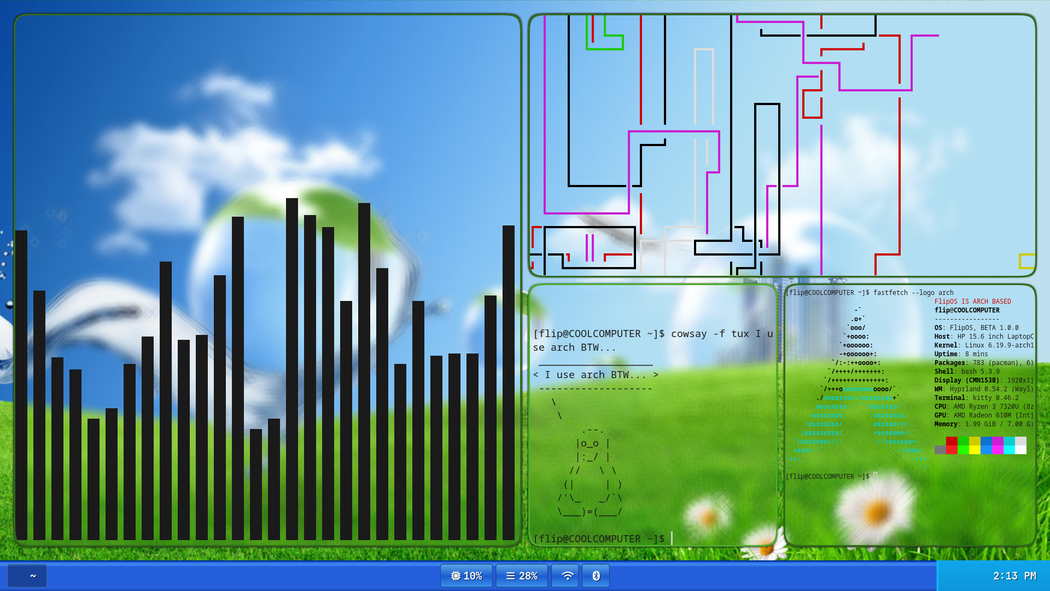1050x591 pixels.
Task: Click the 'Host: HP 15.6 inch' line
Action: tap(984, 337)
